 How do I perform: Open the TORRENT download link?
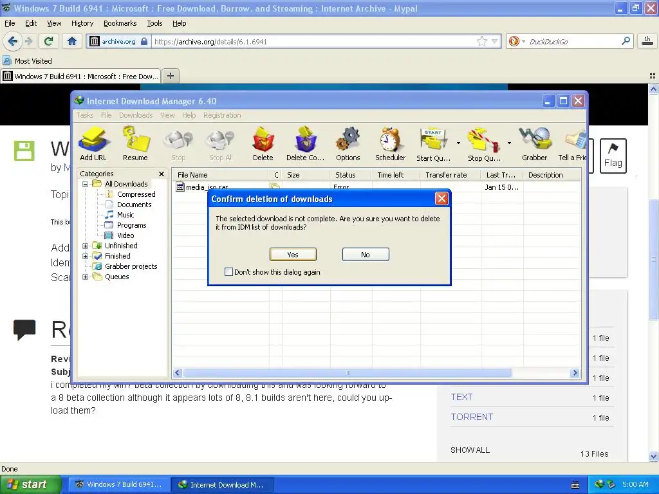point(472,417)
